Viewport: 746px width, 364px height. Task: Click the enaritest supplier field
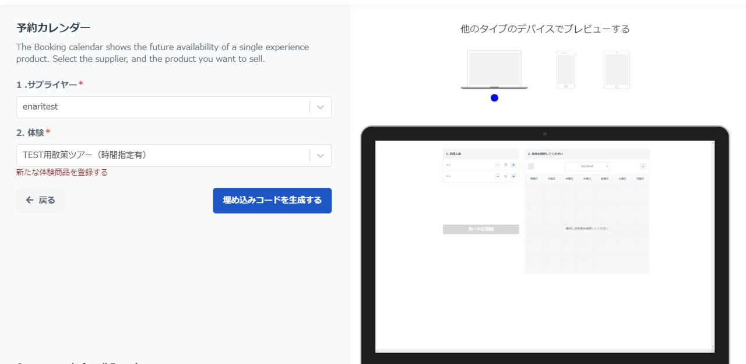coord(163,107)
